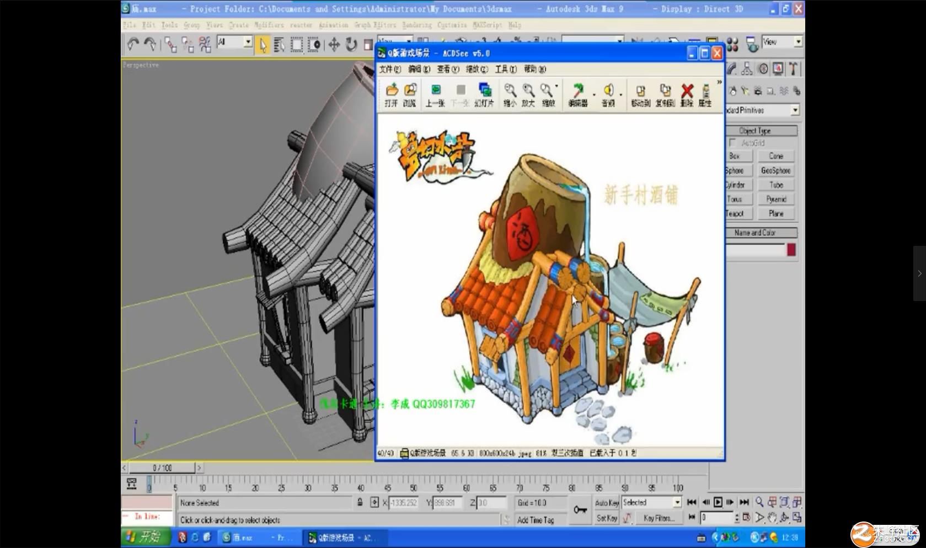
Task: Open the 编辑器 editor tool
Action: click(578, 95)
